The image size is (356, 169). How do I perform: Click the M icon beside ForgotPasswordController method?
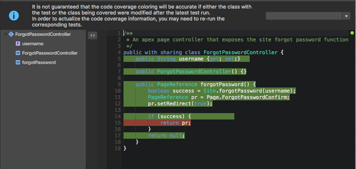pyautogui.click(x=18, y=53)
